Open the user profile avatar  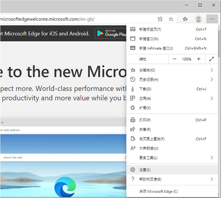coord(198,19)
